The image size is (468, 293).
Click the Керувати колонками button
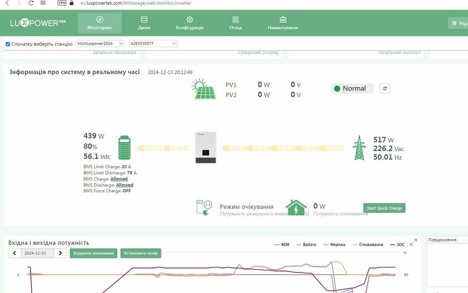tap(94, 253)
